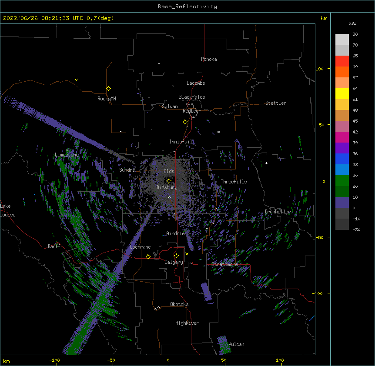Screen dimensions: 375x366
Task: Click the Limestone label
Action: point(67,155)
